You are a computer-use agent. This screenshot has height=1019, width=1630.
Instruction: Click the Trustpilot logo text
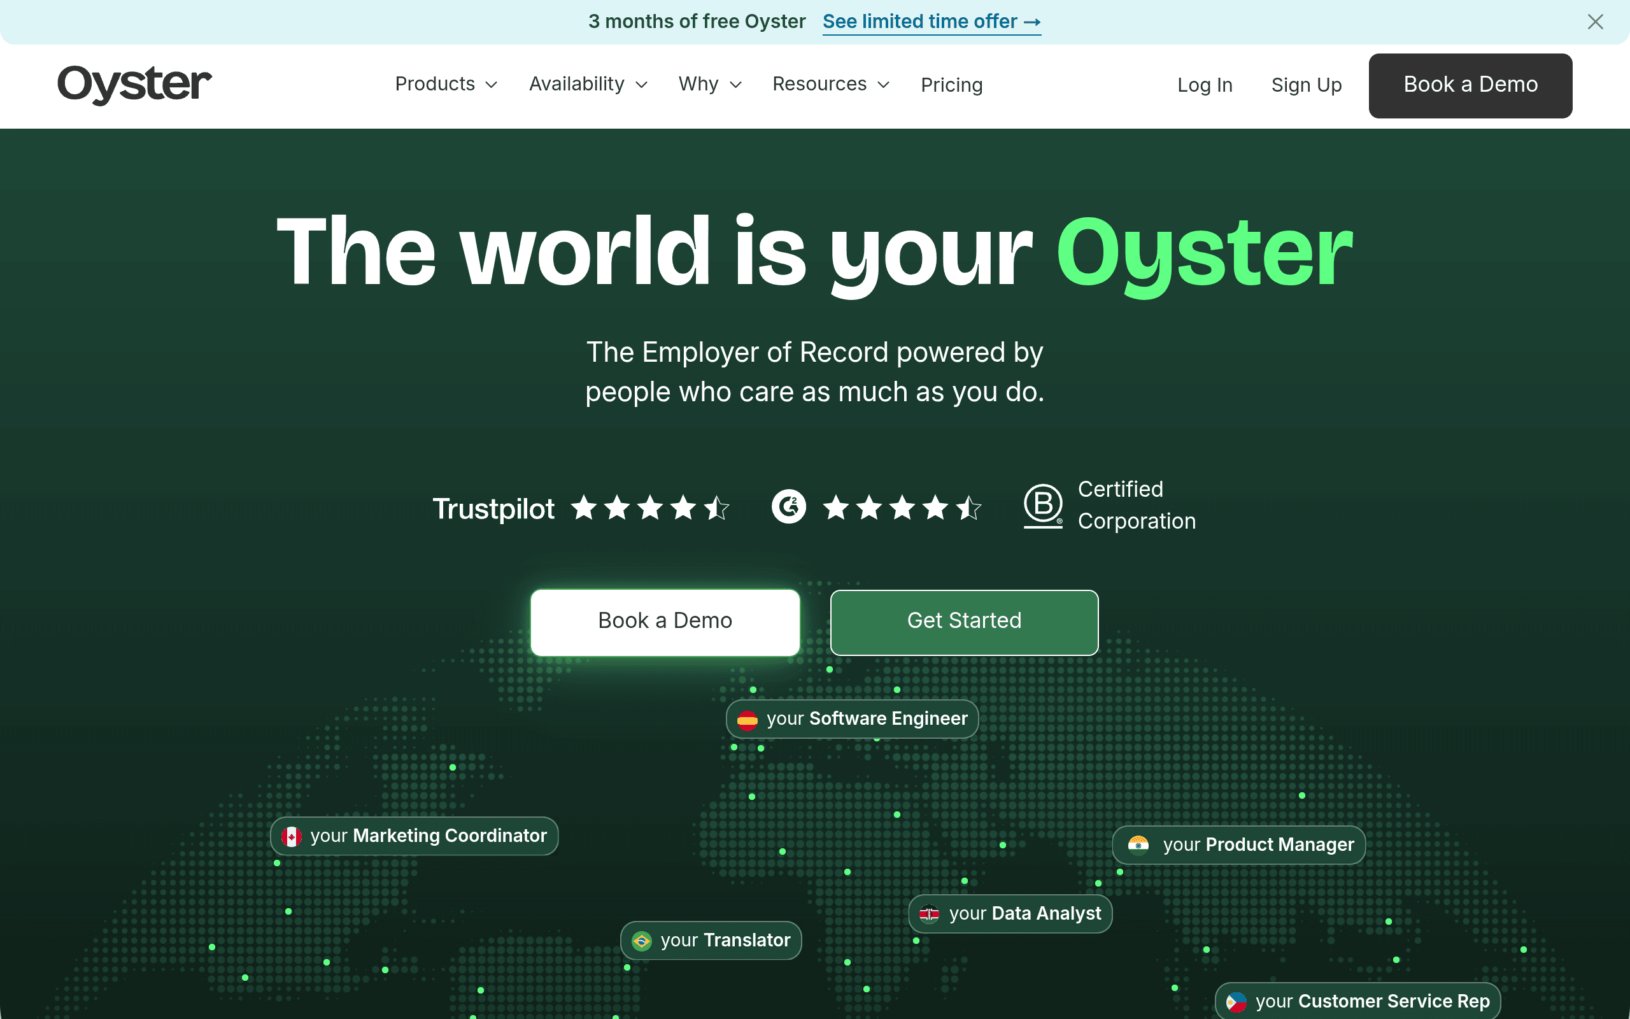(x=493, y=509)
